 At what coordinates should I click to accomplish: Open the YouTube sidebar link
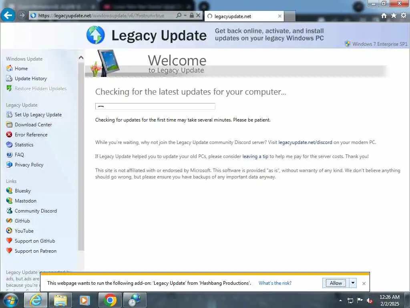24,231
